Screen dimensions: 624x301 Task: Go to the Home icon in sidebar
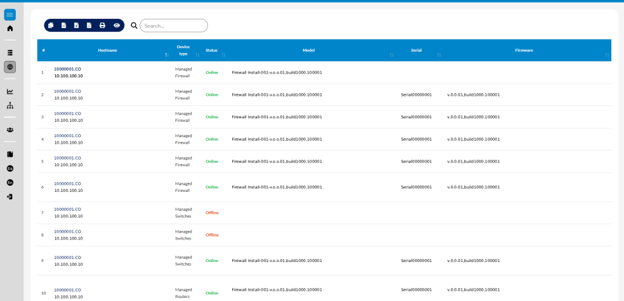point(10,28)
